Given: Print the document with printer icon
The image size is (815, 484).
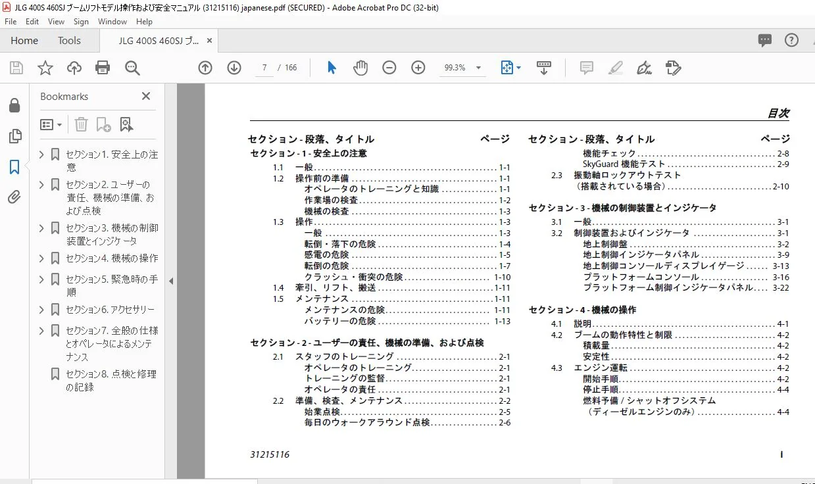Looking at the screenshot, I should [x=103, y=68].
